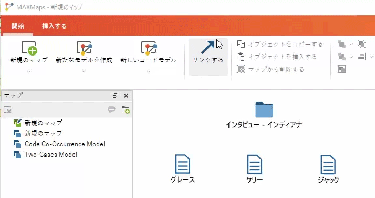Expand the chevron under 新たなモデルを作成
This screenshot has height=198, width=375.
pos(84,71)
